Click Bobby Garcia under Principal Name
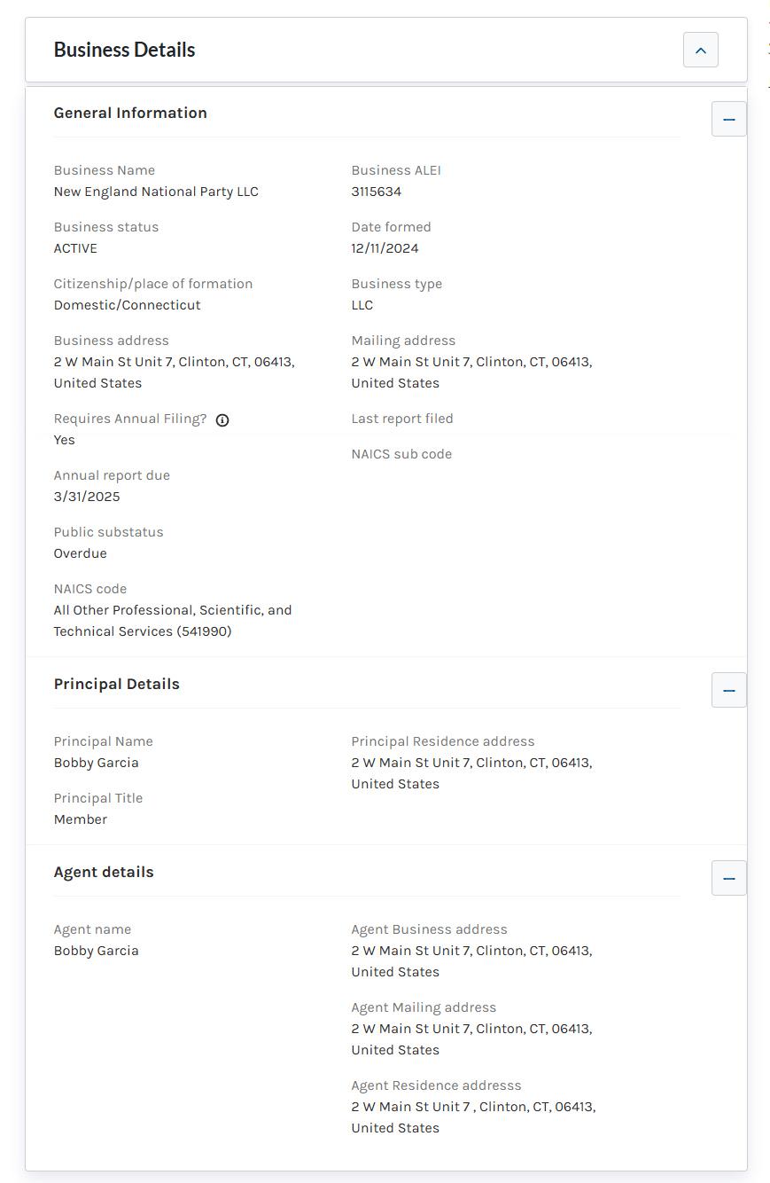The image size is (770, 1183). click(96, 763)
